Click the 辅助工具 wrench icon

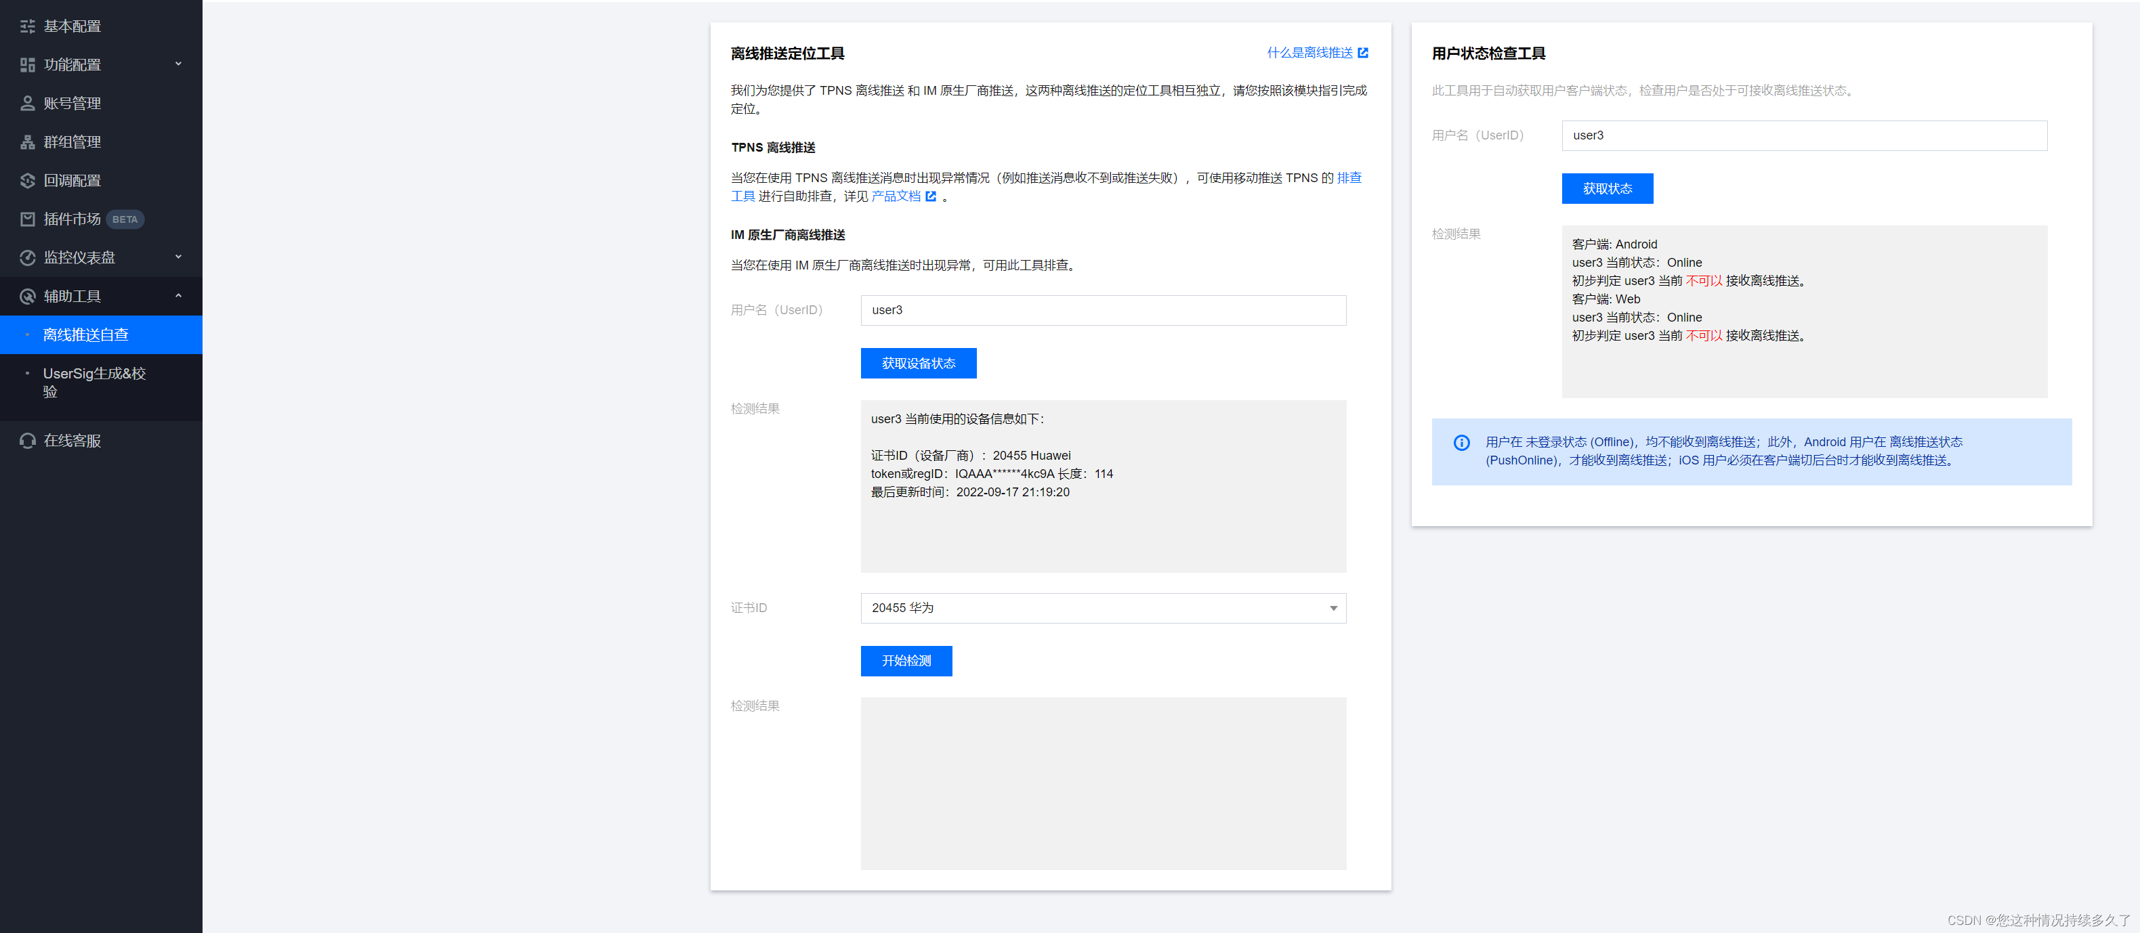(x=27, y=297)
